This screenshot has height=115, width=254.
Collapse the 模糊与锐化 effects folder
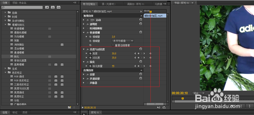tap(5, 25)
